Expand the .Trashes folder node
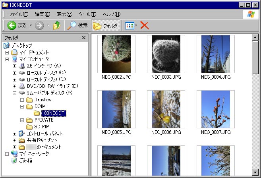261x178 pixels. (22, 100)
